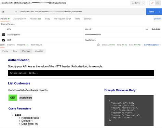Click the Cookies link

pyautogui.click(x=158, y=19)
